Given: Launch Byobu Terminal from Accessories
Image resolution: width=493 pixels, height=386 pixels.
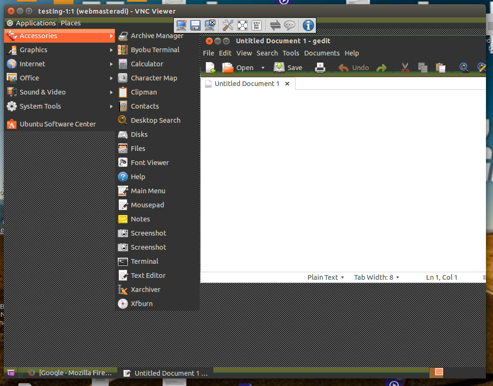Looking at the screenshot, I should [158, 49].
